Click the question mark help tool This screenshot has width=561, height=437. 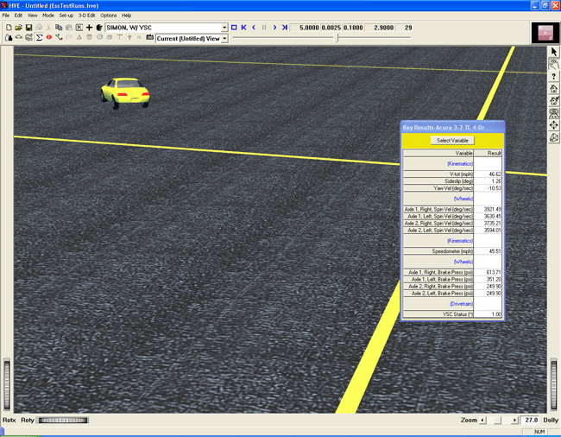point(554,76)
